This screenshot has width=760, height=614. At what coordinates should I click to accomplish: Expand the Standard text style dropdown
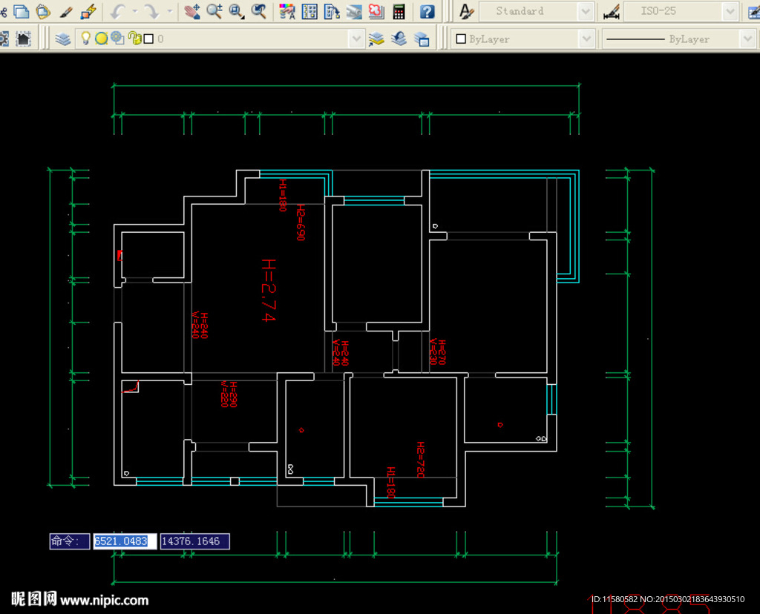(585, 11)
